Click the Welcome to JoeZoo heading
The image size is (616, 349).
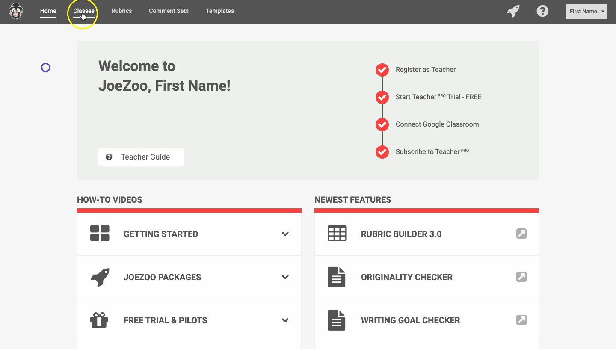(164, 76)
